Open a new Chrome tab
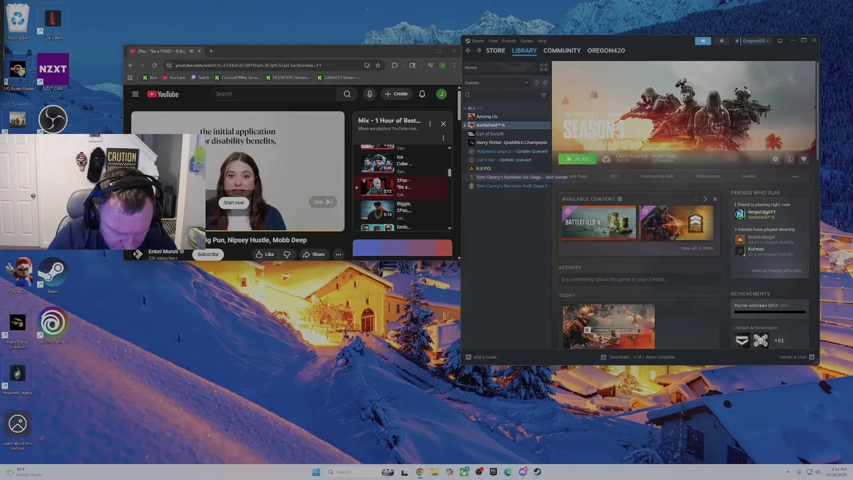853x480 pixels. [x=211, y=51]
